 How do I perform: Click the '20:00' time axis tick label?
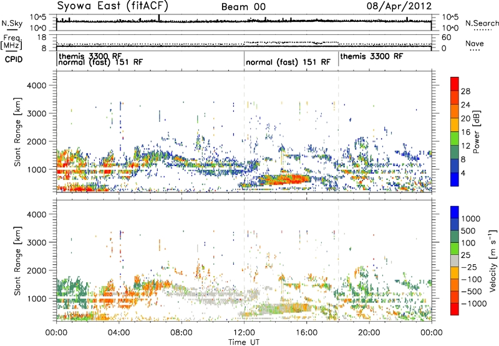point(369,333)
